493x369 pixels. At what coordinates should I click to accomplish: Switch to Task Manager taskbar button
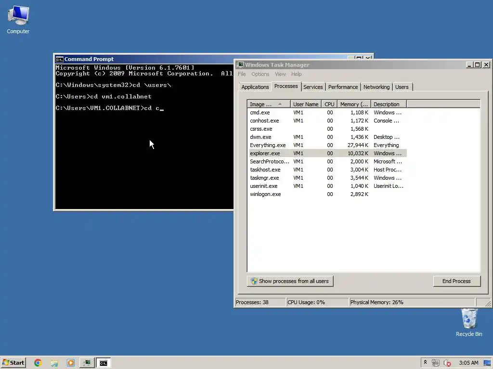(x=87, y=363)
